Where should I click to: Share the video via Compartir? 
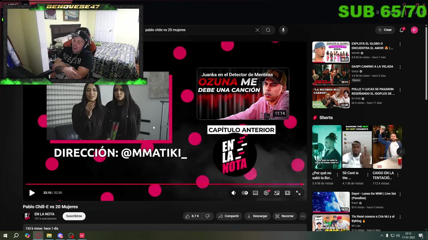pos(229,216)
